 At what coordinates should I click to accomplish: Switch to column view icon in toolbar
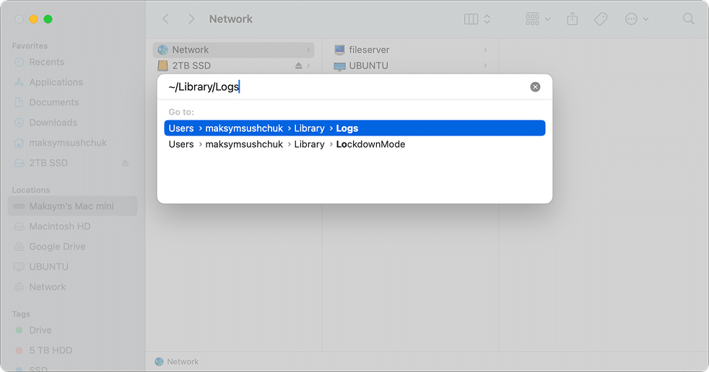pos(471,19)
